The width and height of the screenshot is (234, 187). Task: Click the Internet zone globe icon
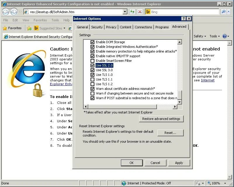point(124,183)
